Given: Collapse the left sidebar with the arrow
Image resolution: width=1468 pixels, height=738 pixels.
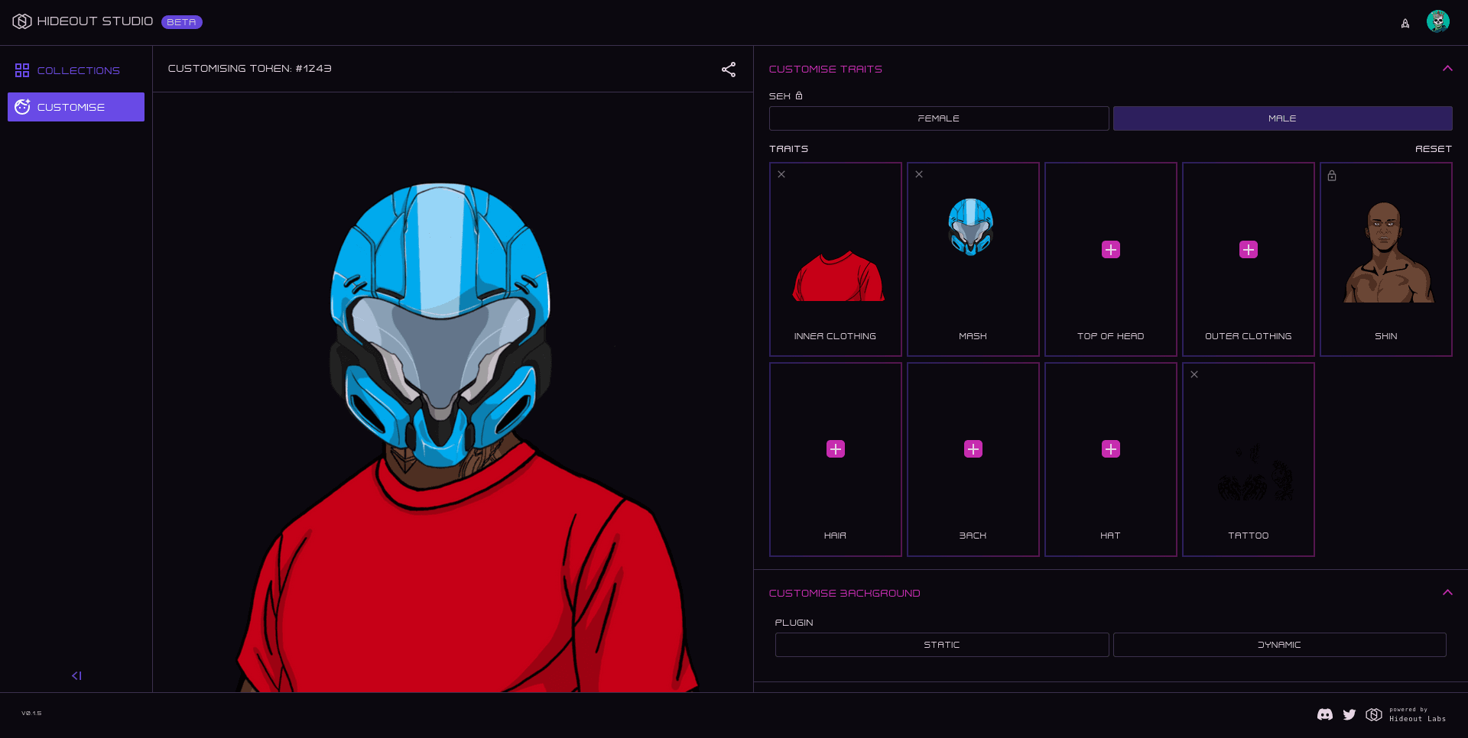Looking at the screenshot, I should (x=76, y=675).
